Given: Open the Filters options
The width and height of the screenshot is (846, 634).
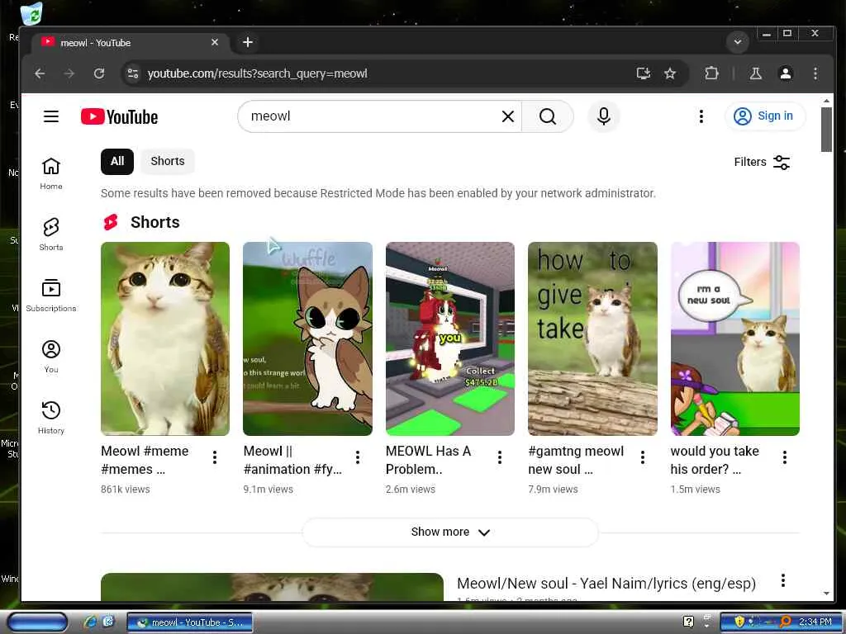Looking at the screenshot, I should pos(762,162).
